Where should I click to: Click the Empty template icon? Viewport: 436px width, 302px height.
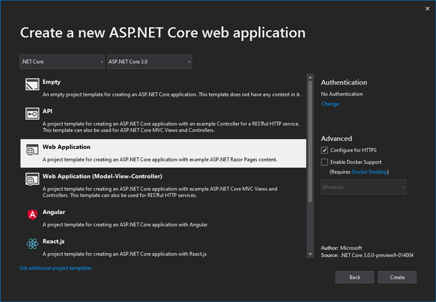pyautogui.click(x=32, y=84)
